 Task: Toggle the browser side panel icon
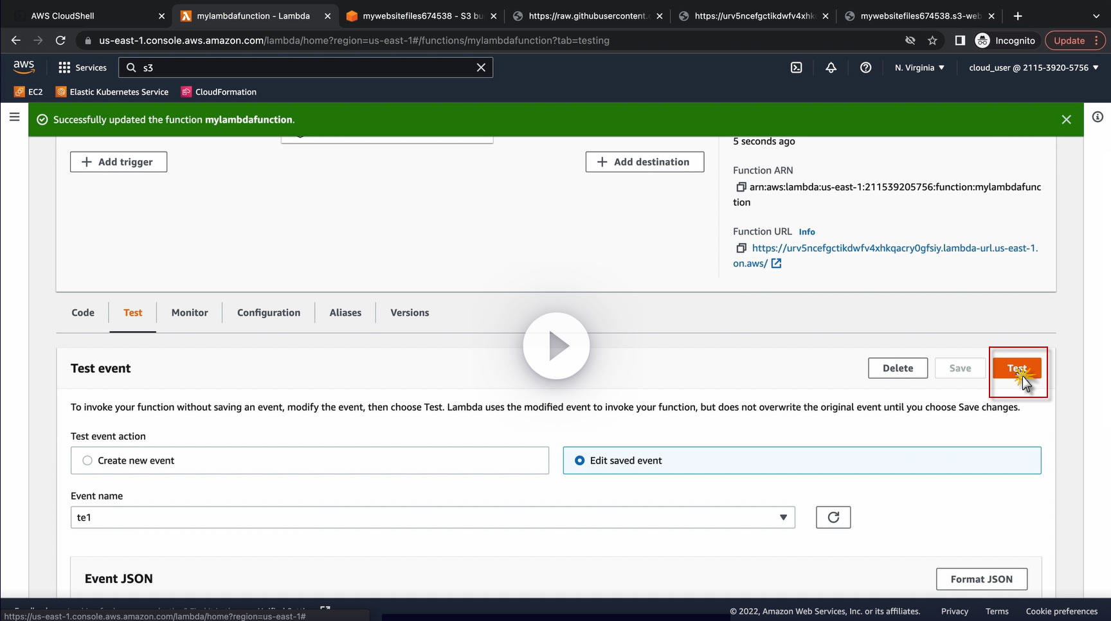click(960, 40)
